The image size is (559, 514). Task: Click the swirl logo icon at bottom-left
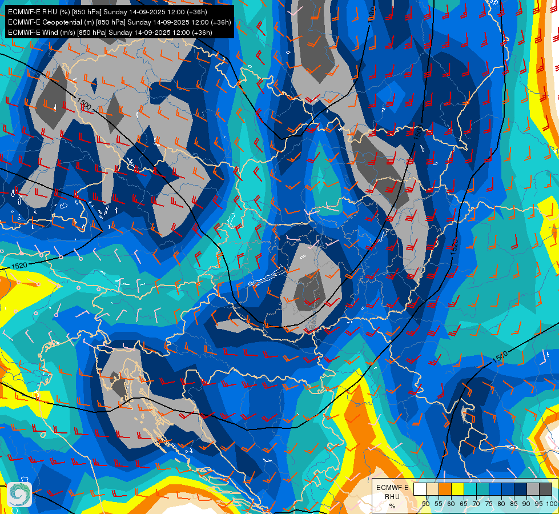pos(19,495)
